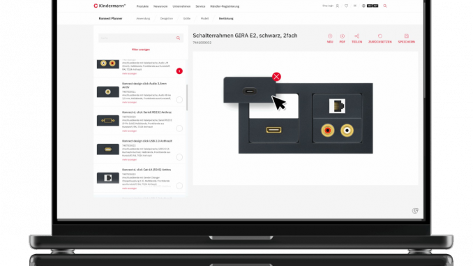Click product list scrollbar
The height and width of the screenshot is (266, 473).
coord(187,98)
